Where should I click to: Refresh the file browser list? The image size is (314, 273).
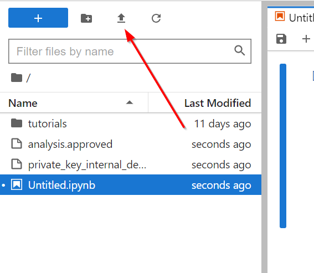pos(156,18)
